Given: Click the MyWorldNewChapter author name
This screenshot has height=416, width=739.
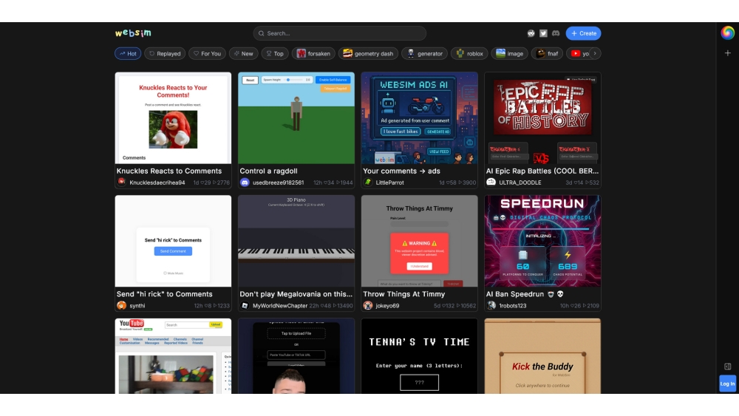Looking at the screenshot, I should (x=280, y=306).
